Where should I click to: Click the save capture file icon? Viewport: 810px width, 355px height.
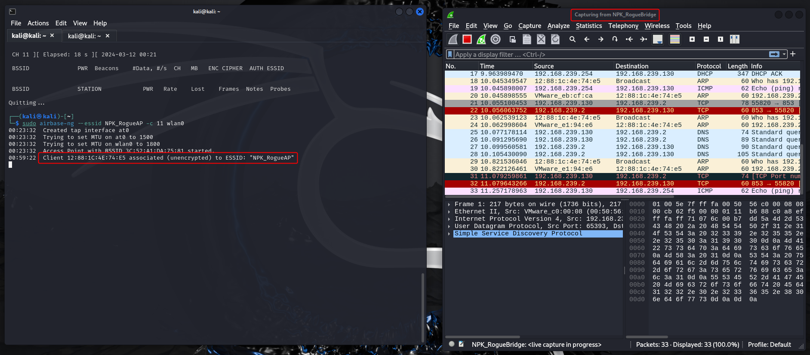tap(527, 39)
